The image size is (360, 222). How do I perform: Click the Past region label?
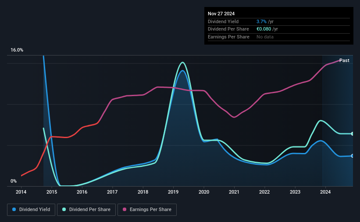(344, 60)
